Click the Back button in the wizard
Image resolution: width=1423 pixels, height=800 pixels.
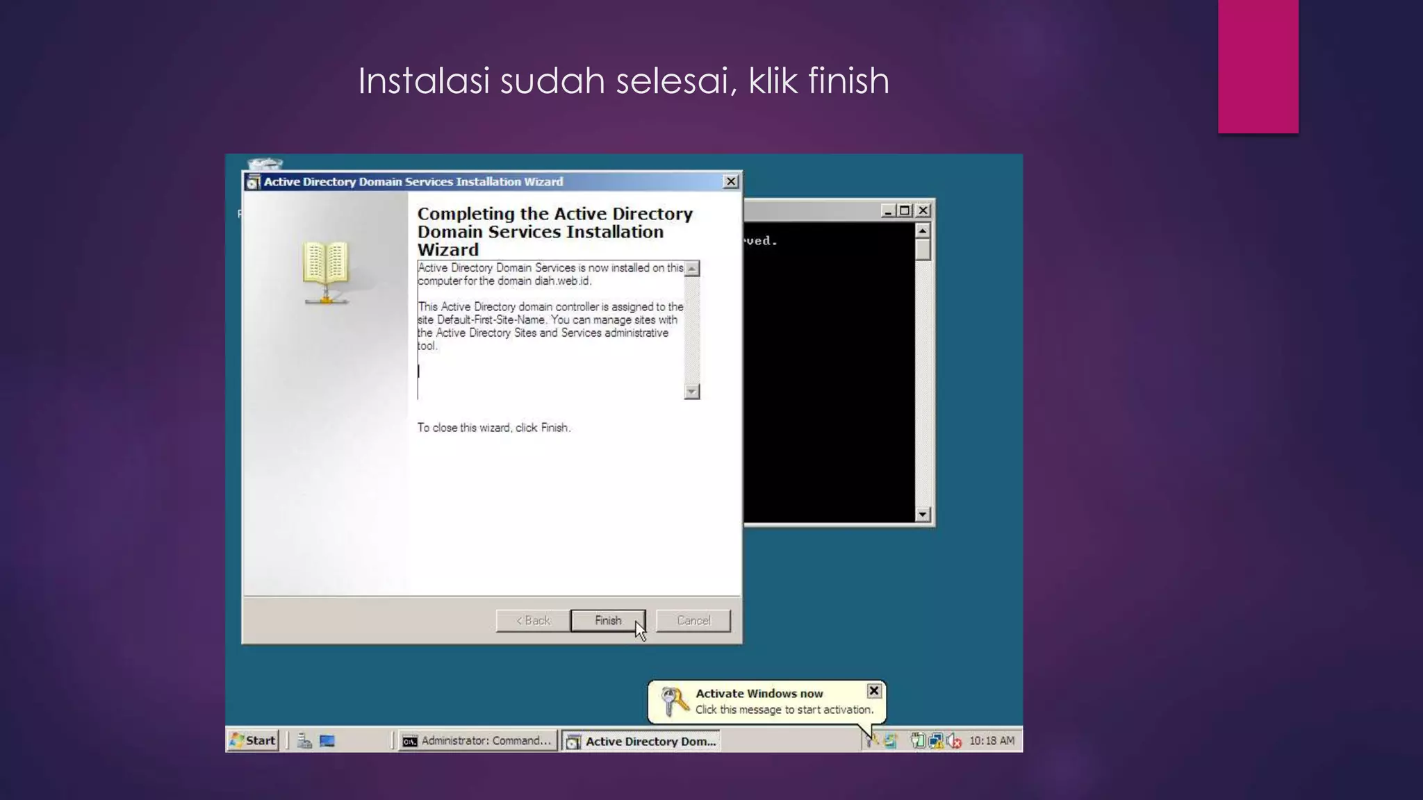[533, 620]
